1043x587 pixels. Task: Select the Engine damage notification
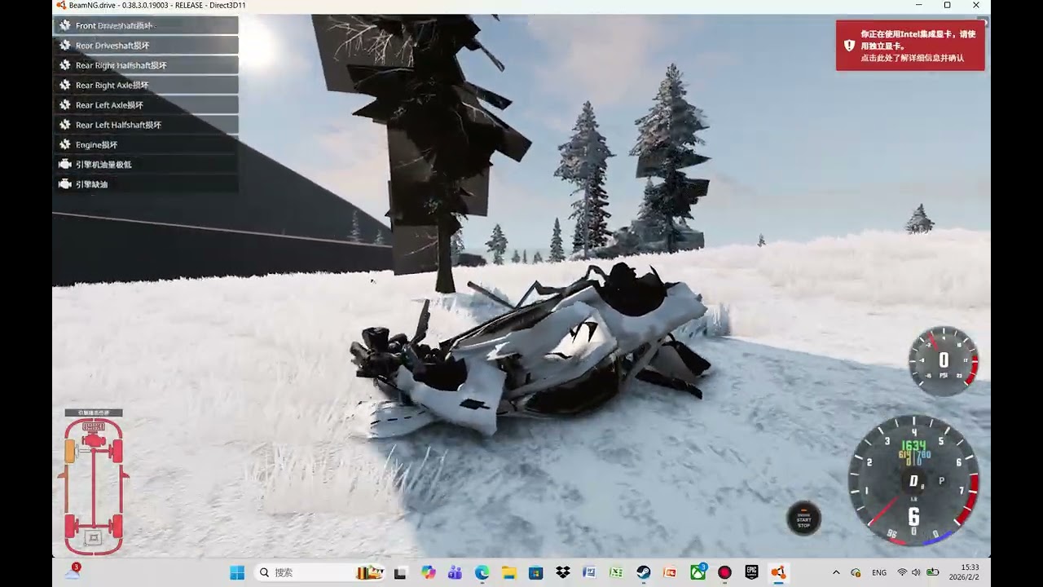click(147, 144)
